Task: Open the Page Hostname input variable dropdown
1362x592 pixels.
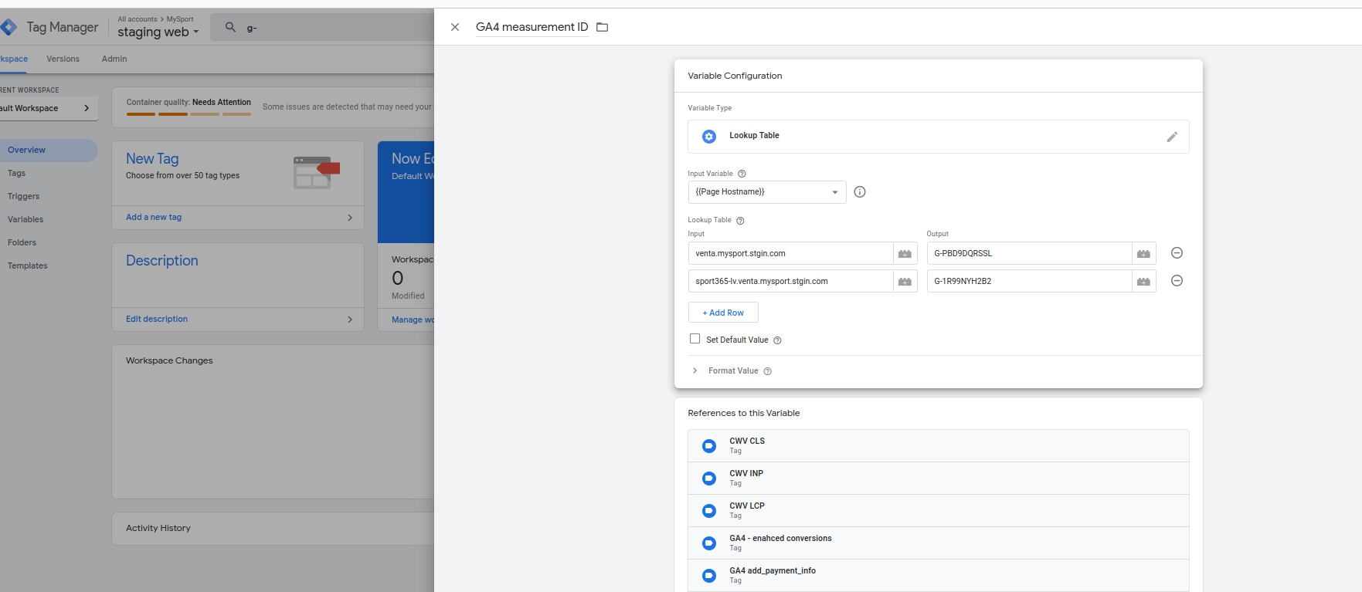Action: click(767, 192)
